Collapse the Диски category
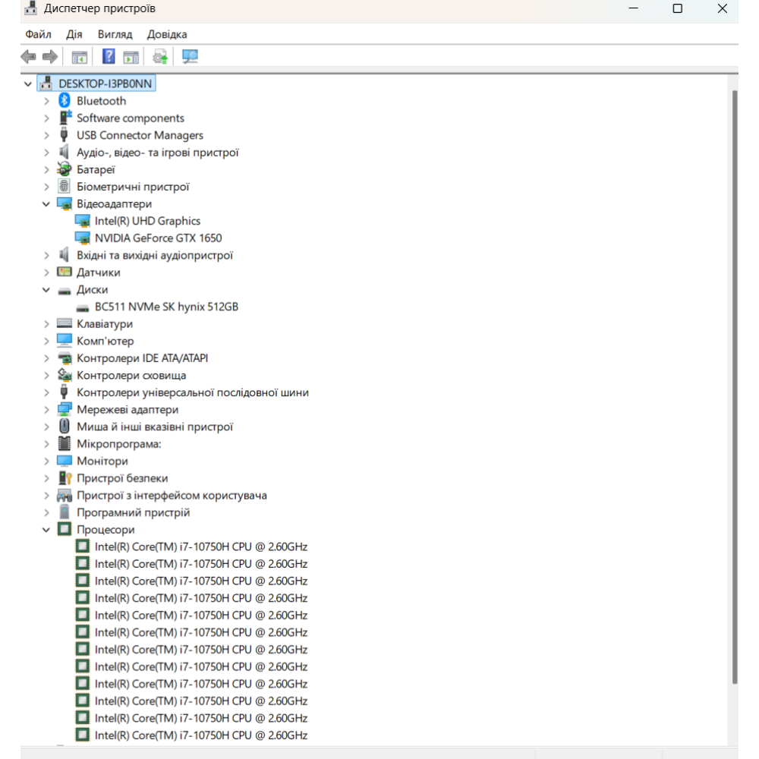The width and height of the screenshot is (759, 759). [47, 290]
